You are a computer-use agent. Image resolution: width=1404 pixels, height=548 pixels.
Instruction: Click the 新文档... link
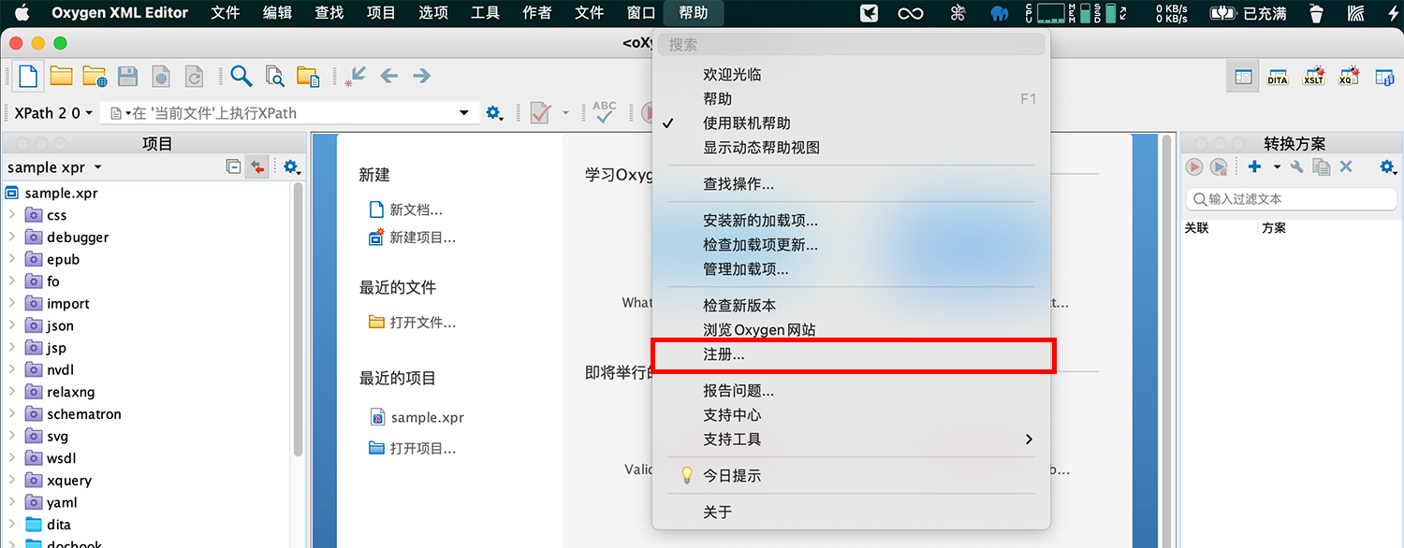(417, 209)
